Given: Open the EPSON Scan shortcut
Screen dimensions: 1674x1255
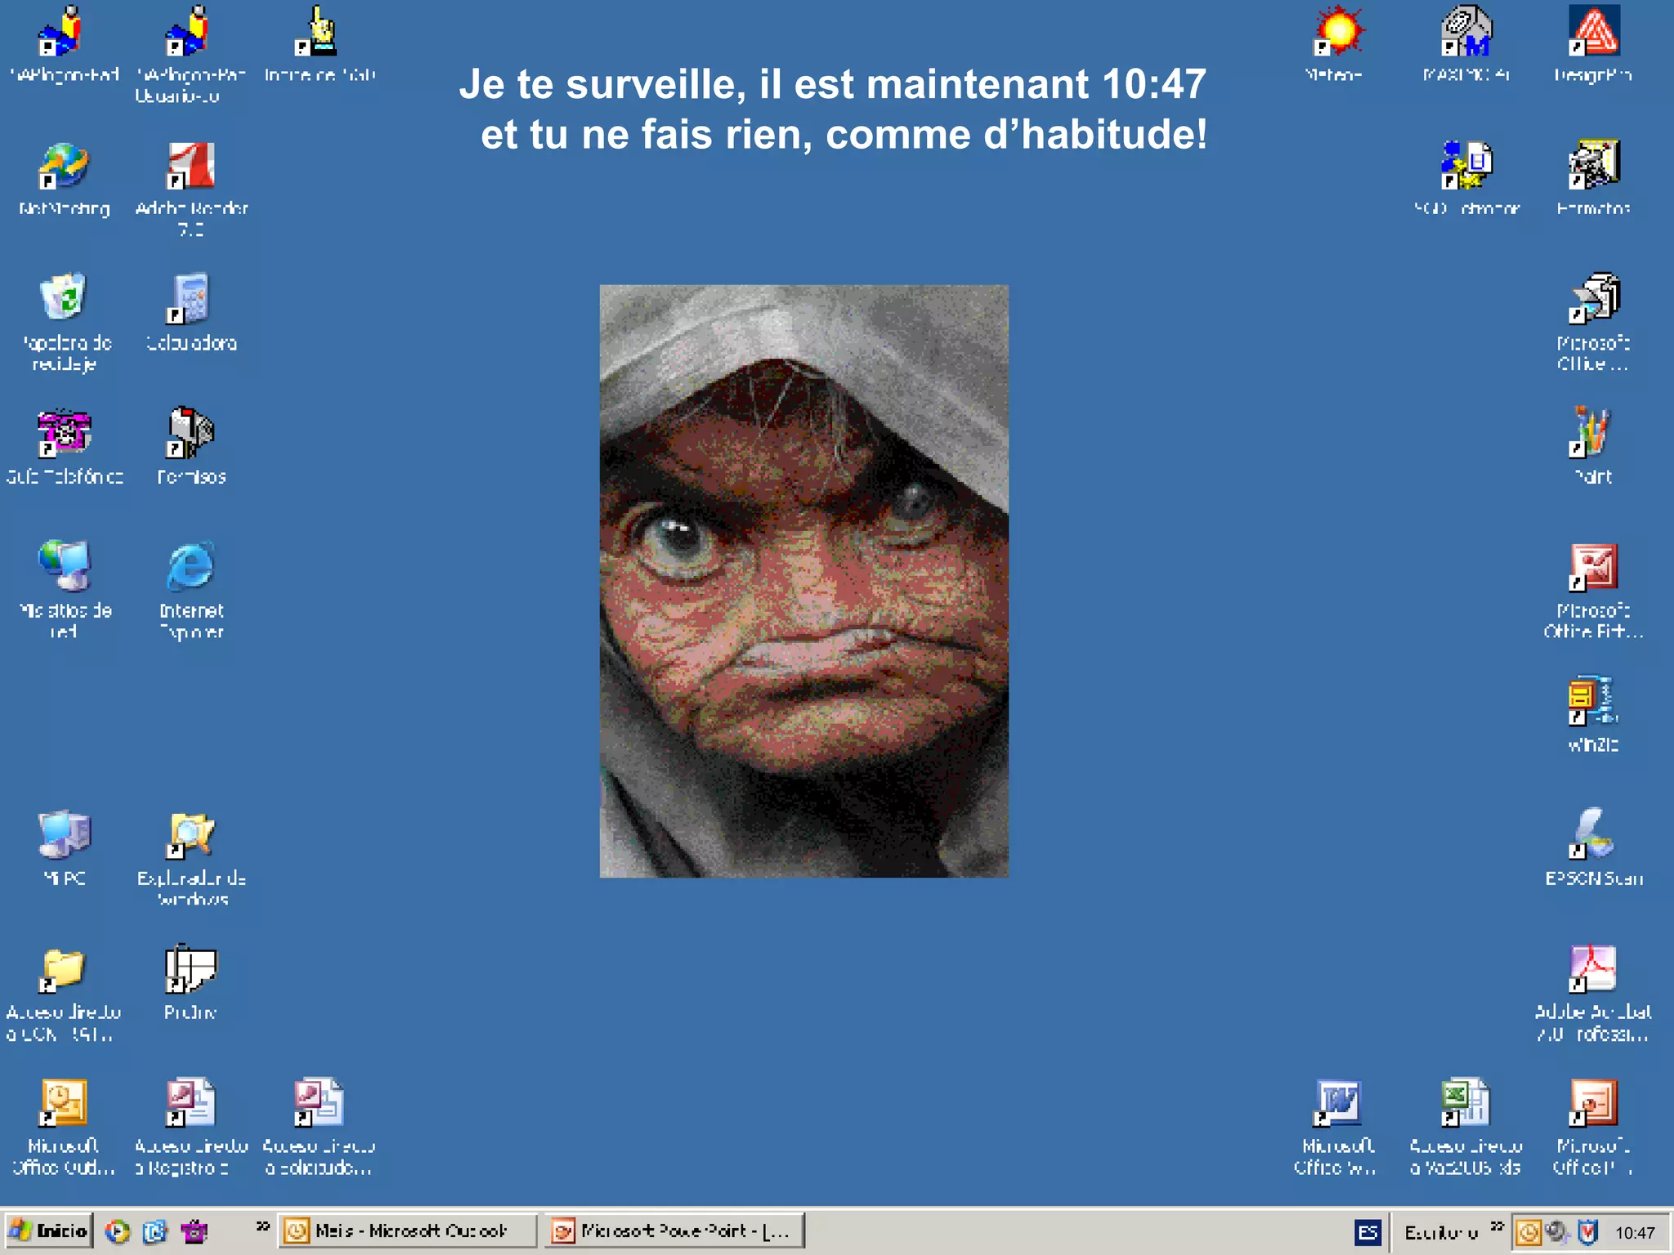Looking at the screenshot, I should tap(1592, 834).
